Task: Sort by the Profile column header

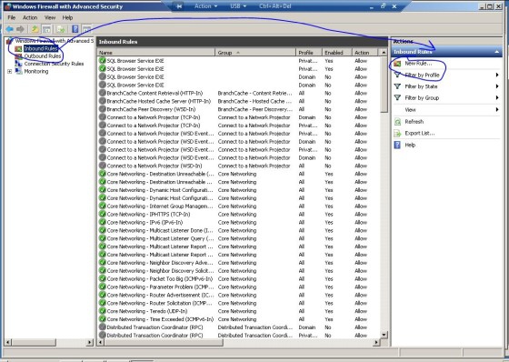Action: [309, 53]
